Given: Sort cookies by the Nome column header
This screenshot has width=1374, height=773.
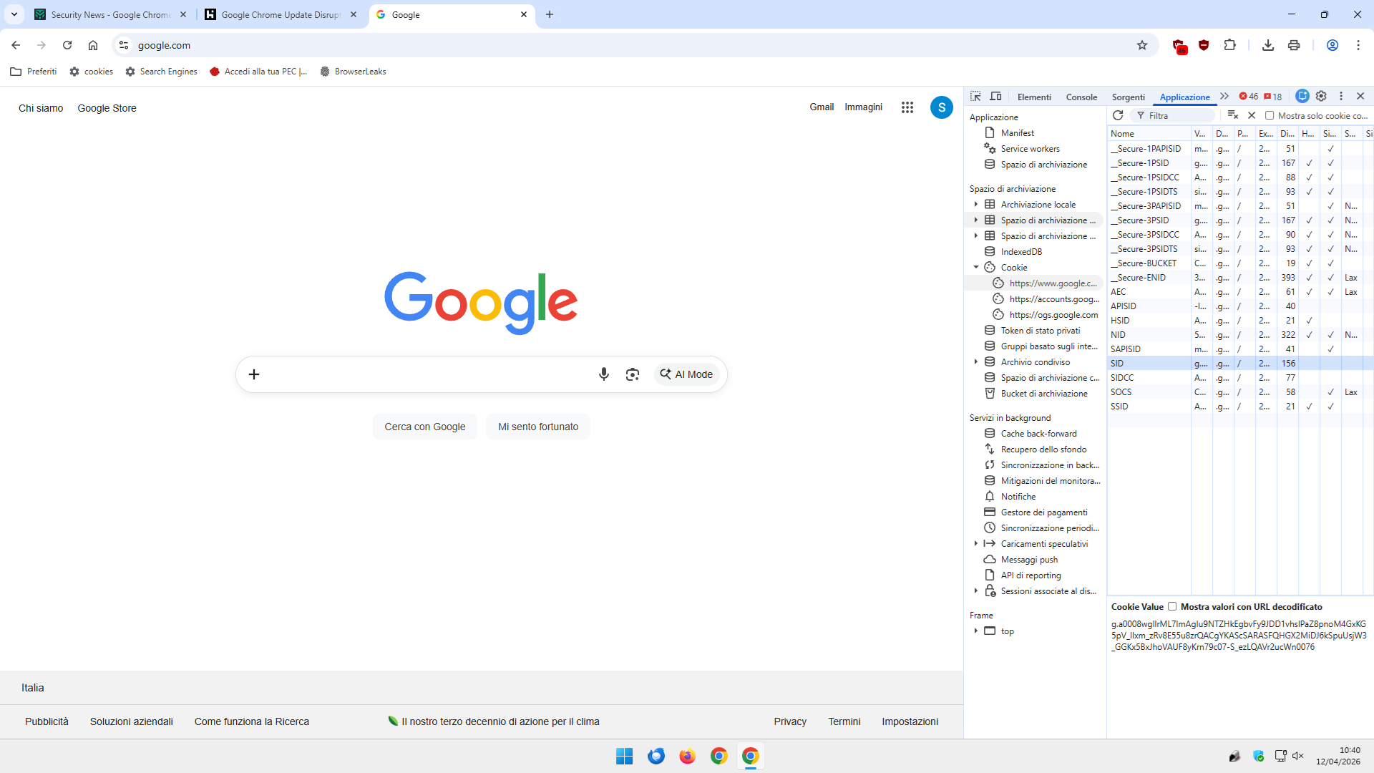Looking at the screenshot, I should (1149, 134).
